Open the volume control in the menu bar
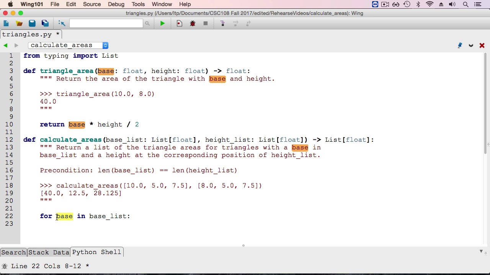This screenshot has height=275, width=490. (x=452, y=4)
